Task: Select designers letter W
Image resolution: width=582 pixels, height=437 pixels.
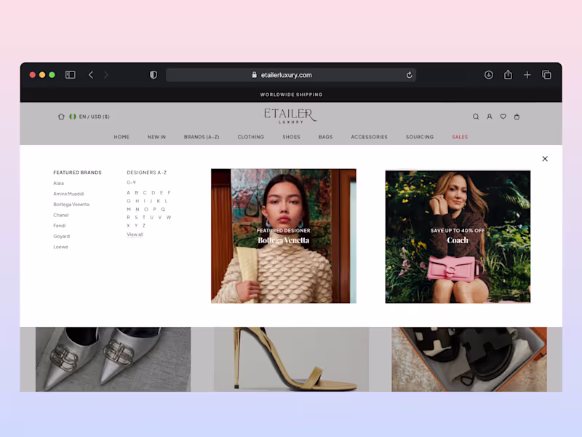Action: pyautogui.click(x=169, y=217)
